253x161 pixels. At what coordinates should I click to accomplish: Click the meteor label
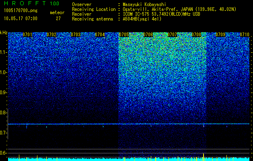point(57,12)
